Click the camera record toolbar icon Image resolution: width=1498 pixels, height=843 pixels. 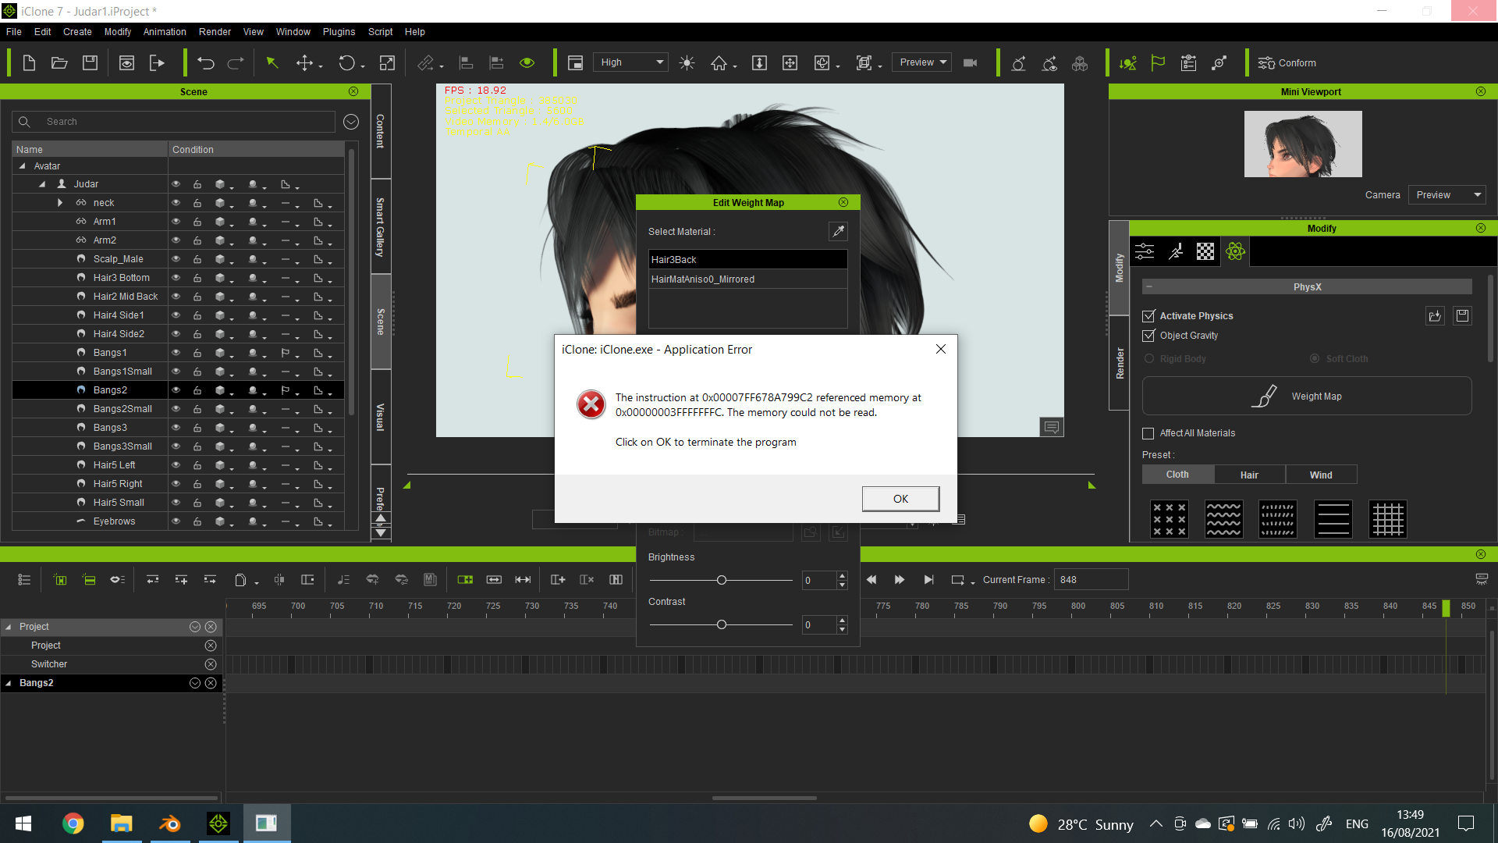coord(971,63)
